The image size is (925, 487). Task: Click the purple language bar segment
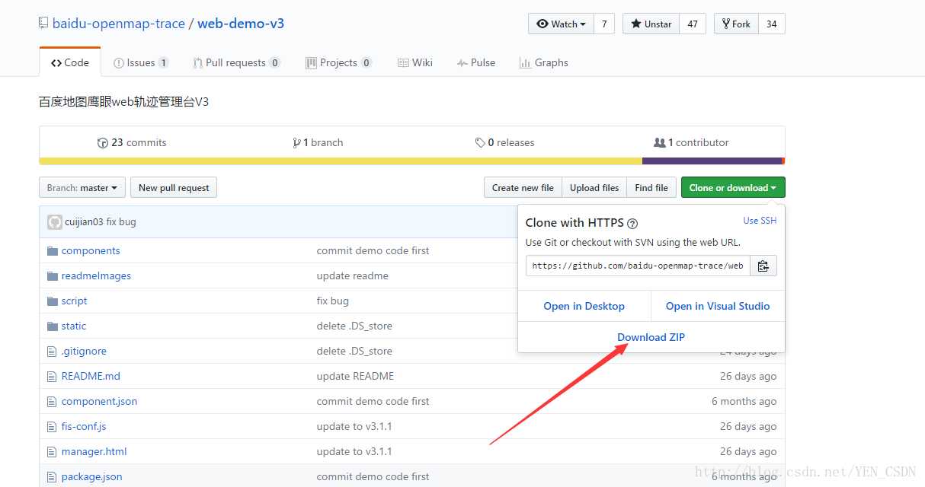(712, 161)
